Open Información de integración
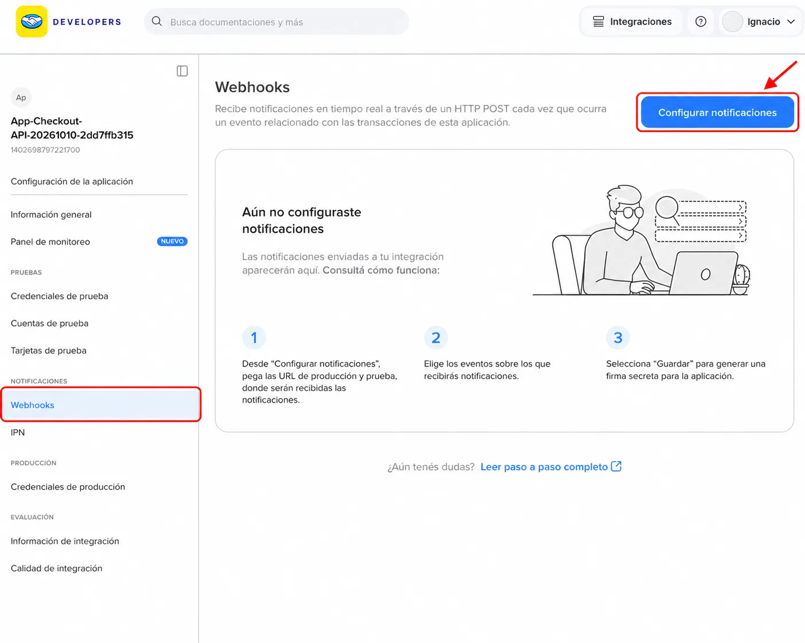 65,541
